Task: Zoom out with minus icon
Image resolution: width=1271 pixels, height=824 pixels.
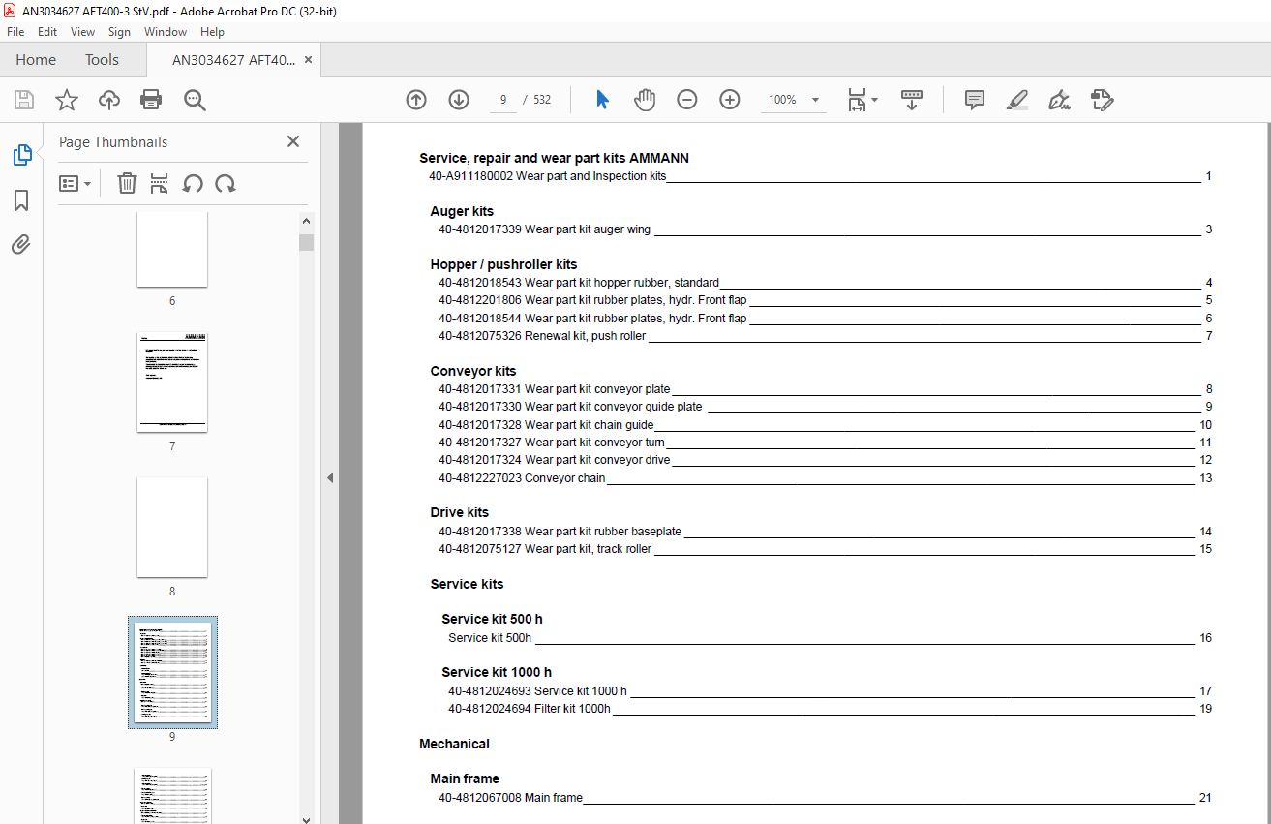Action: click(x=687, y=100)
